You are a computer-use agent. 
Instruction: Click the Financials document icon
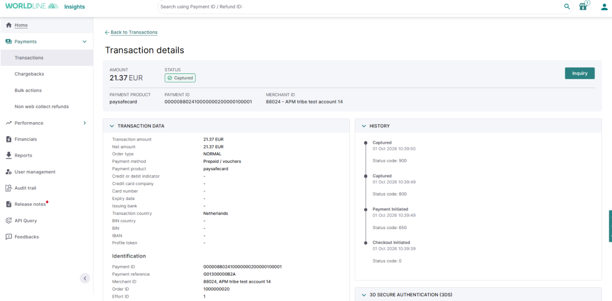pos(9,139)
